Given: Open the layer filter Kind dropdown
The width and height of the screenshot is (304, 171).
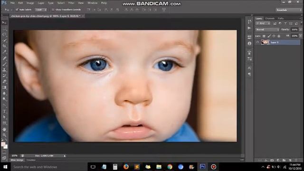Looking at the screenshot, I should click(263, 23).
